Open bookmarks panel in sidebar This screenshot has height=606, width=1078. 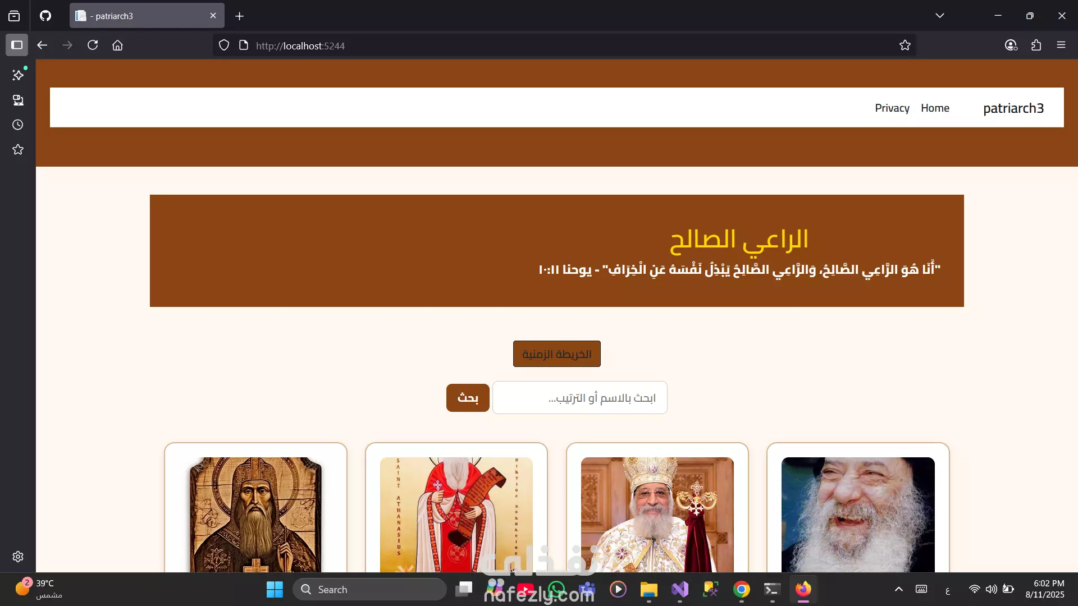point(18,149)
